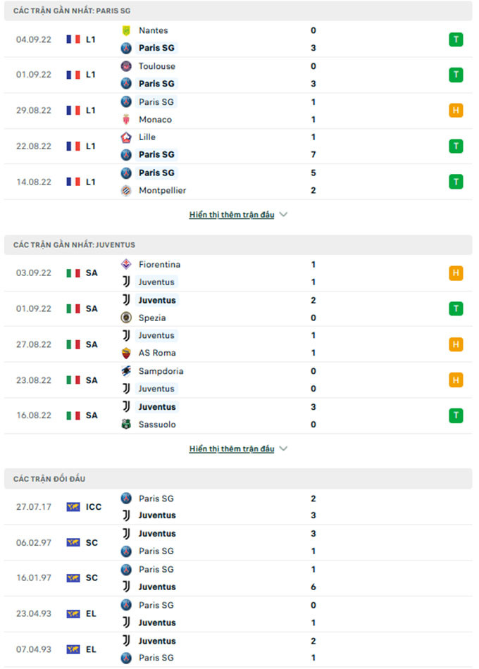Click the Lille team name
The width and height of the screenshot is (479, 669).
[x=147, y=137]
